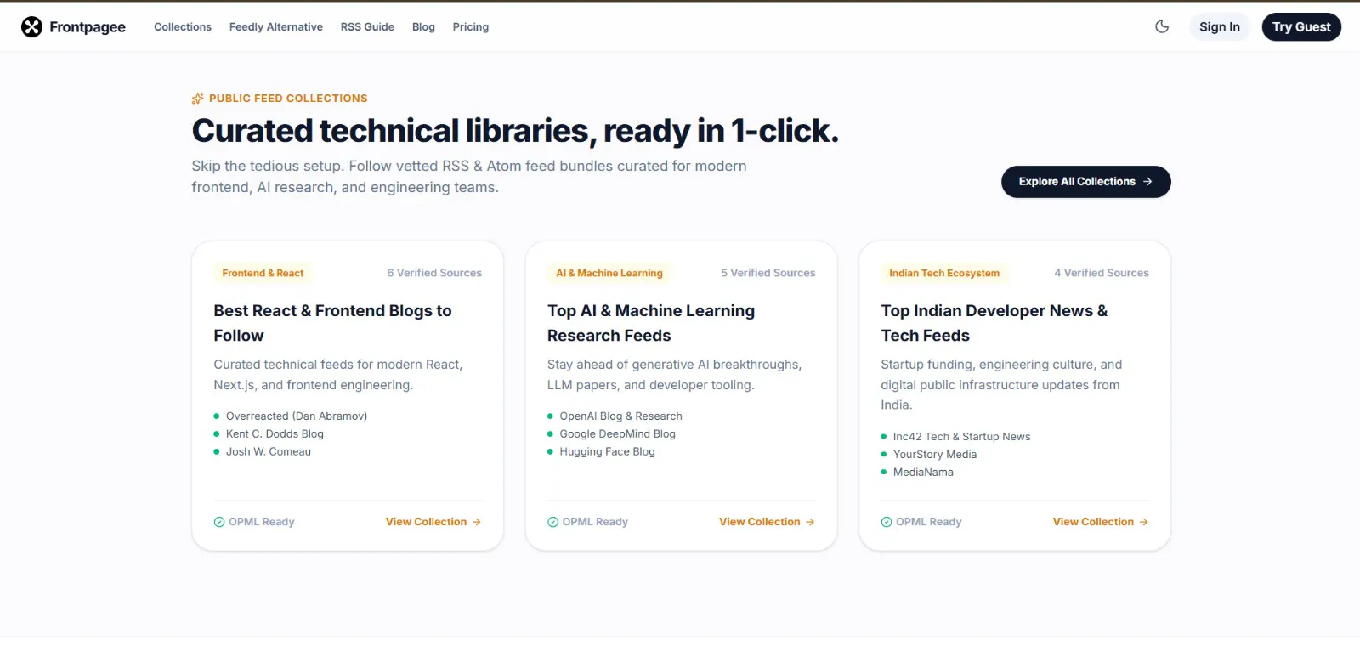Start with the Try Guest button
This screenshot has height=646, width=1360.
(1301, 27)
